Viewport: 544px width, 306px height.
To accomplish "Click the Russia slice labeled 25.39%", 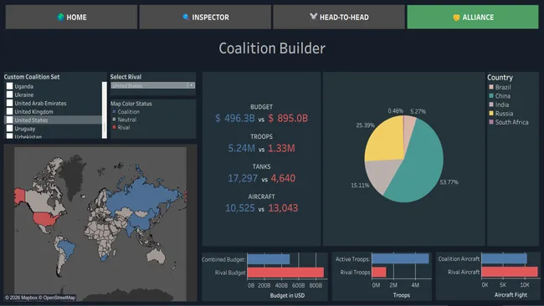I will pos(385,140).
